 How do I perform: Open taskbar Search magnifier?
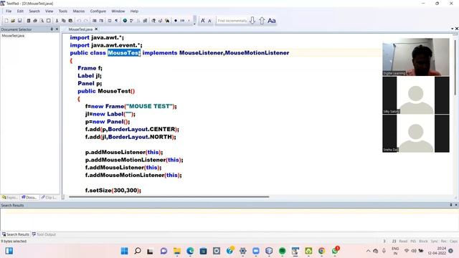point(138,251)
